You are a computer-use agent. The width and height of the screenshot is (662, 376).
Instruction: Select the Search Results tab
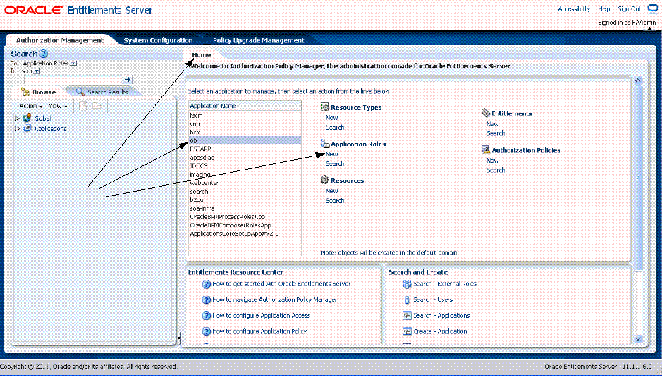tap(103, 92)
